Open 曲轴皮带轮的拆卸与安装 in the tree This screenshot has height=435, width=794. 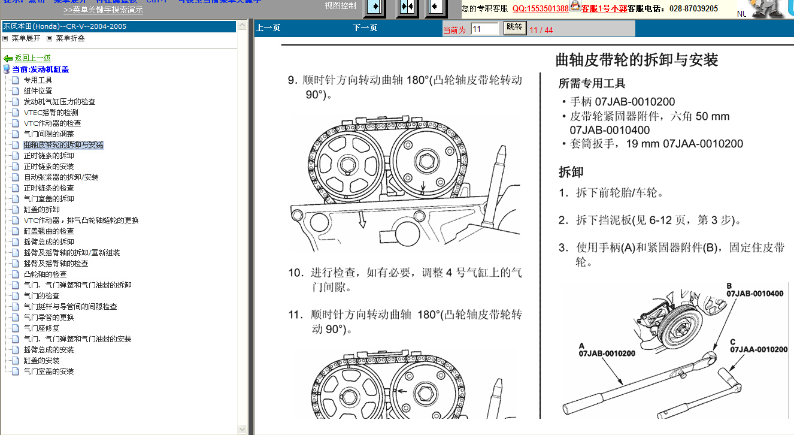click(x=63, y=145)
